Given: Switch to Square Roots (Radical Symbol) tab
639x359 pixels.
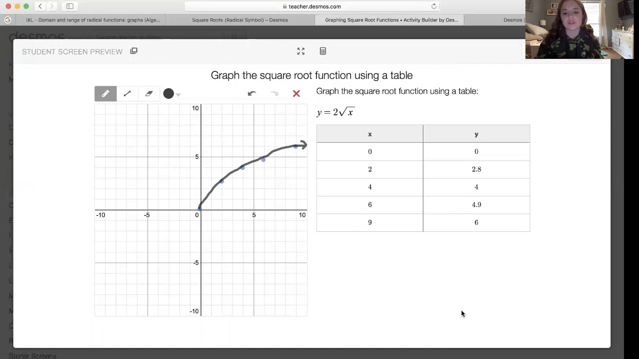Looking at the screenshot, I should click(240, 20).
